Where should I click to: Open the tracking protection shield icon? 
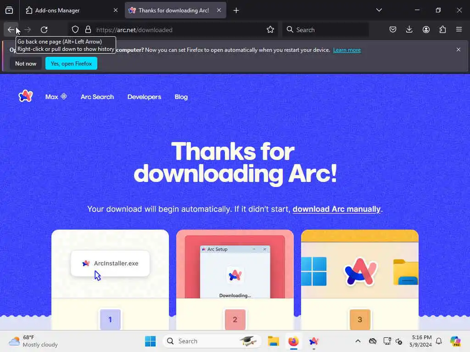75,30
